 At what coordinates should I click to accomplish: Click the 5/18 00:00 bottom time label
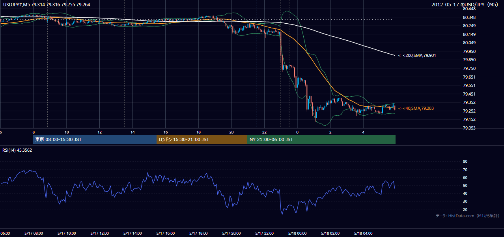[297, 233]
